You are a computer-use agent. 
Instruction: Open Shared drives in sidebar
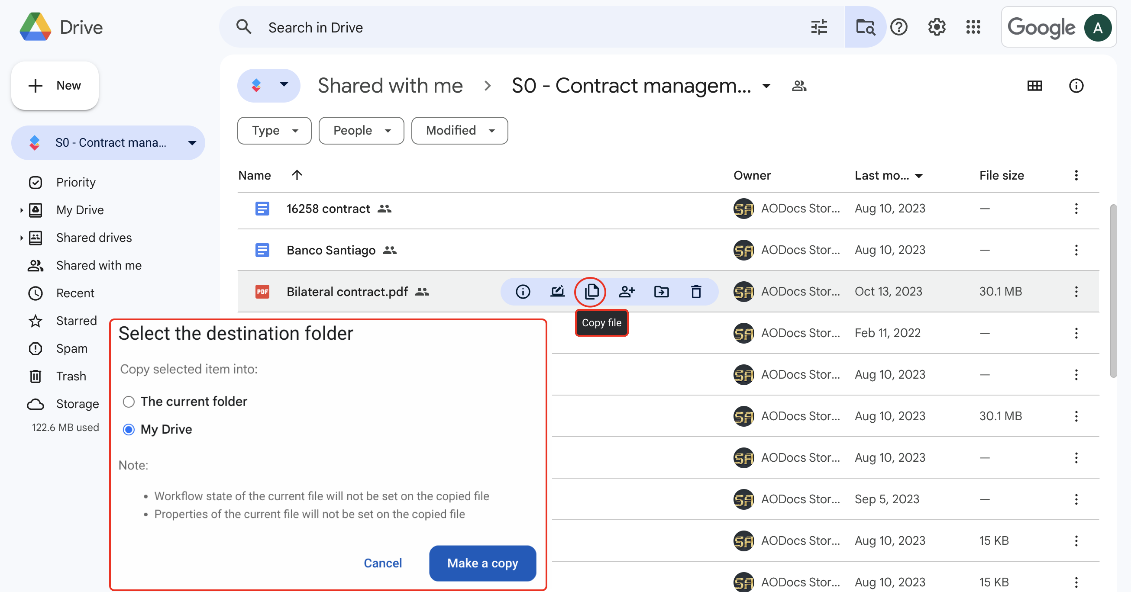click(x=94, y=238)
